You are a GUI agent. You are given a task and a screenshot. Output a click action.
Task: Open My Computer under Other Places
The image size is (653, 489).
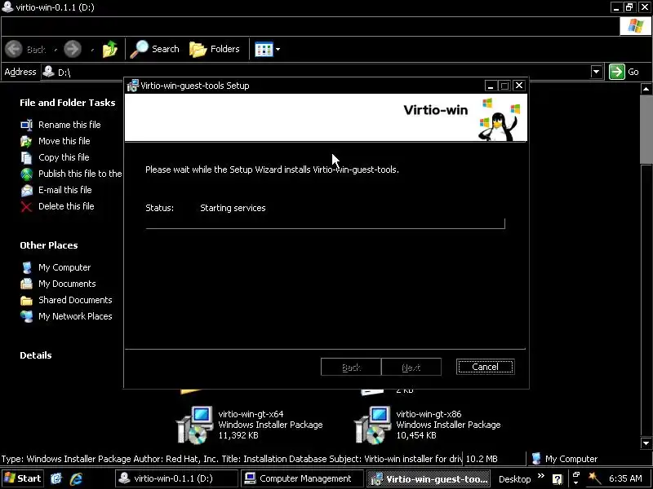click(64, 267)
